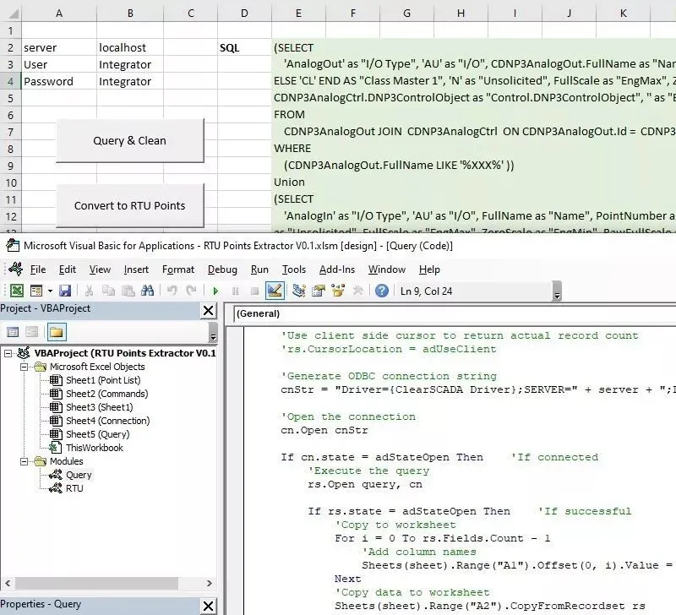The image size is (676, 615).
Task: Collapse the Modules folder
Action: 25,461
